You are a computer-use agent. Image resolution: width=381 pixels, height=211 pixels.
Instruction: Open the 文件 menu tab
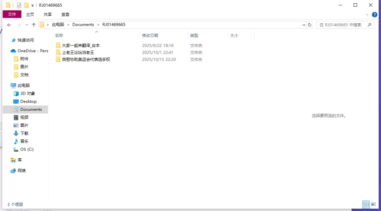12,15
